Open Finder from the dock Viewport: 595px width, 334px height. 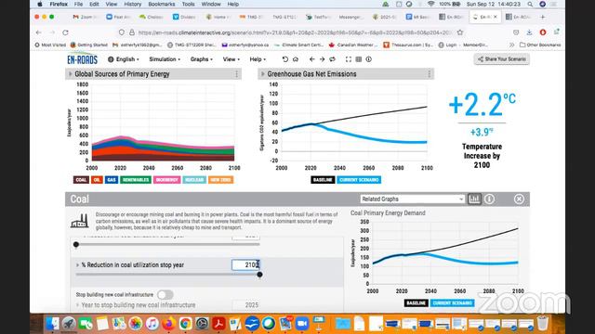52,324
